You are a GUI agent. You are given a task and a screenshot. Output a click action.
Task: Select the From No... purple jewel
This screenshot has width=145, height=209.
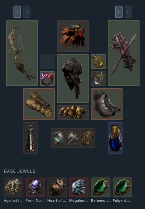click(x=35, y=187)
